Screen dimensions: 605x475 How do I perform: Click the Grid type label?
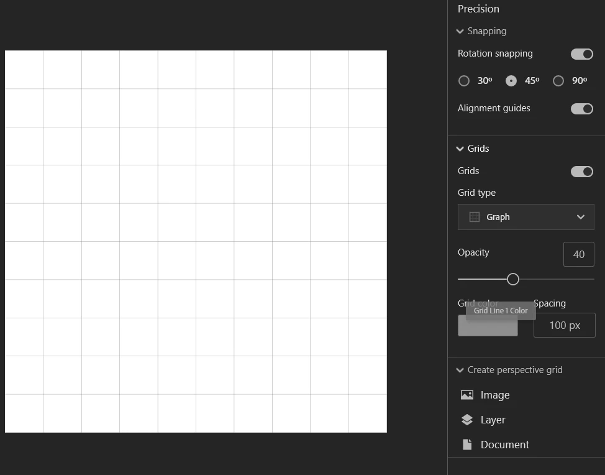[x=476, y=193]
